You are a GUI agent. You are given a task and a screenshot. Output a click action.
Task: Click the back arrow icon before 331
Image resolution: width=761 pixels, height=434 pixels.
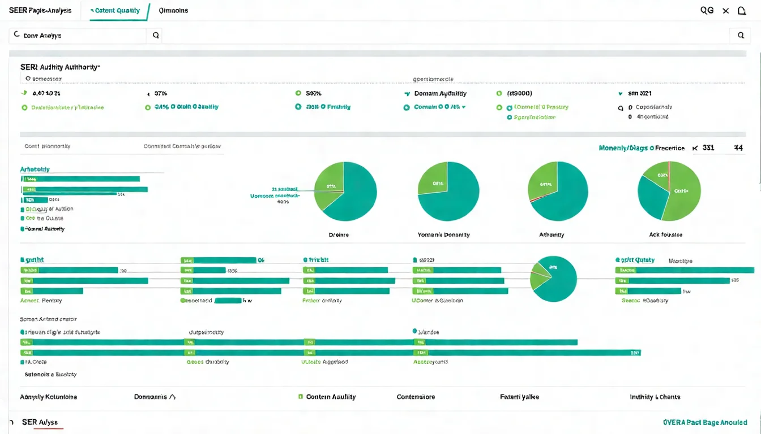click(x=695, y=148)
